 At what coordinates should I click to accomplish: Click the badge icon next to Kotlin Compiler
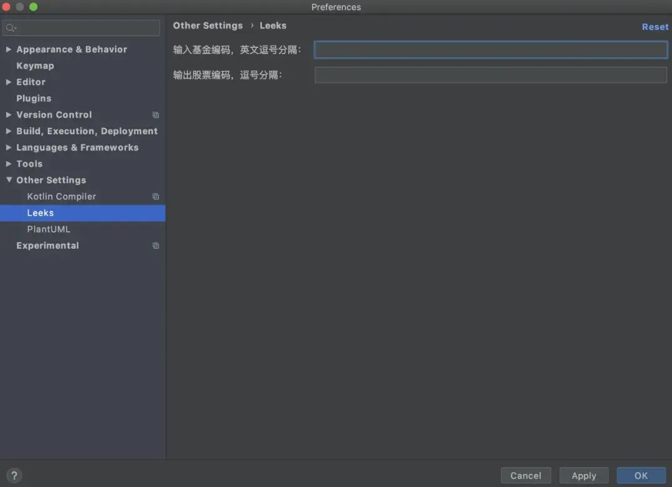pyautogui.click(x=155, y=196)
